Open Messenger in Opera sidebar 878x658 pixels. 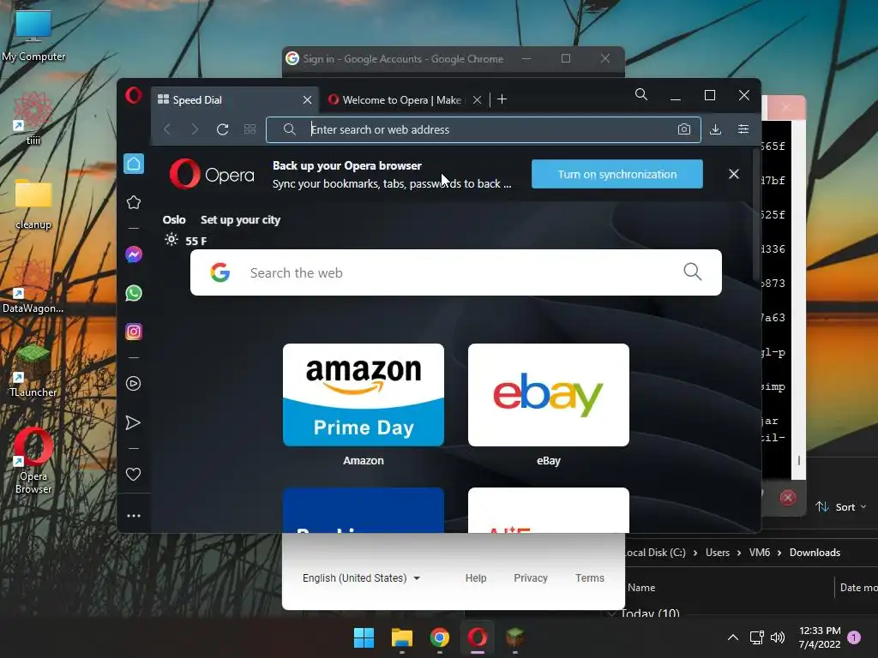(x=134, y=254)
